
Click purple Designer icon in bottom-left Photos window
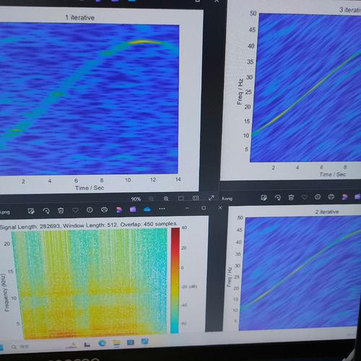(x=133, y=209)
